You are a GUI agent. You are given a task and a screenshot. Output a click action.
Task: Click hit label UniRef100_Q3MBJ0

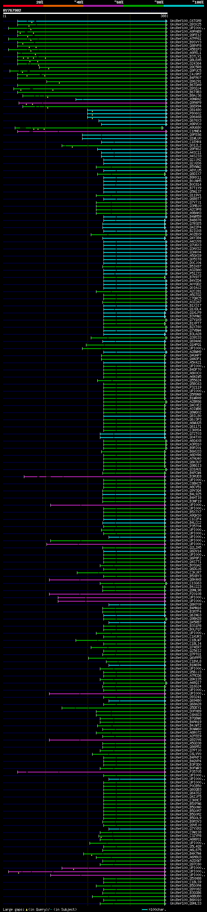pos(186,206)
